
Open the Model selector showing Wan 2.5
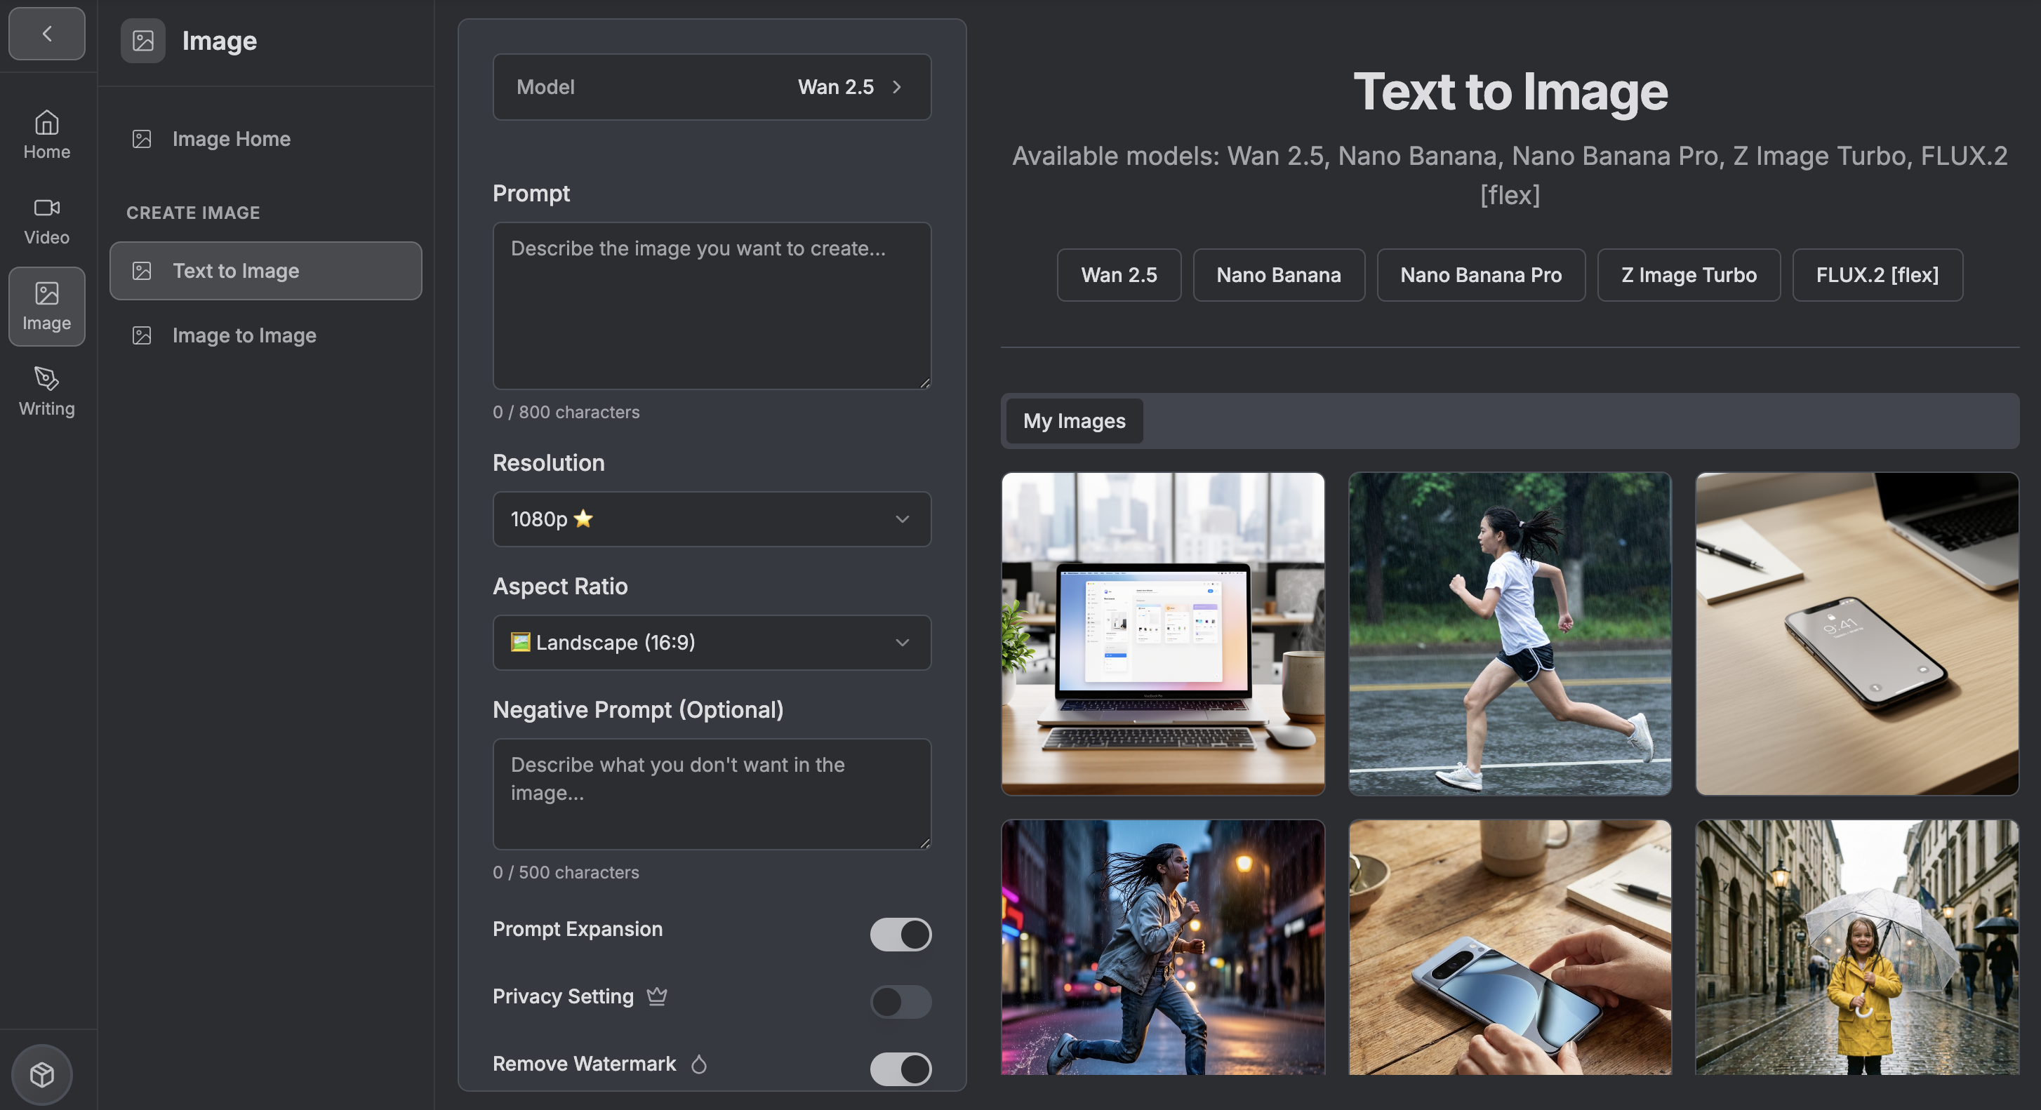click(x=711, y=87)
